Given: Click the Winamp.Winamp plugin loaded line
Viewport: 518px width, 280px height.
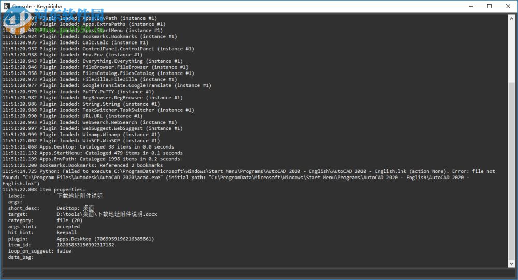Looking at the screenshot, I should pos(81,135).
